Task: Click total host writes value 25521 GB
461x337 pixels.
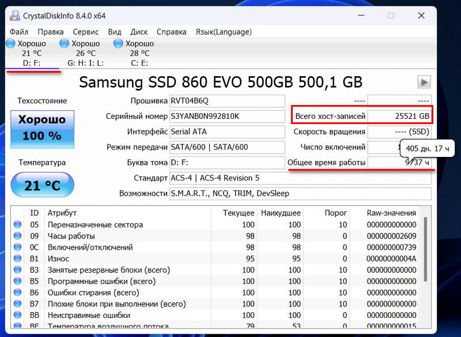Action: point(399,116)
